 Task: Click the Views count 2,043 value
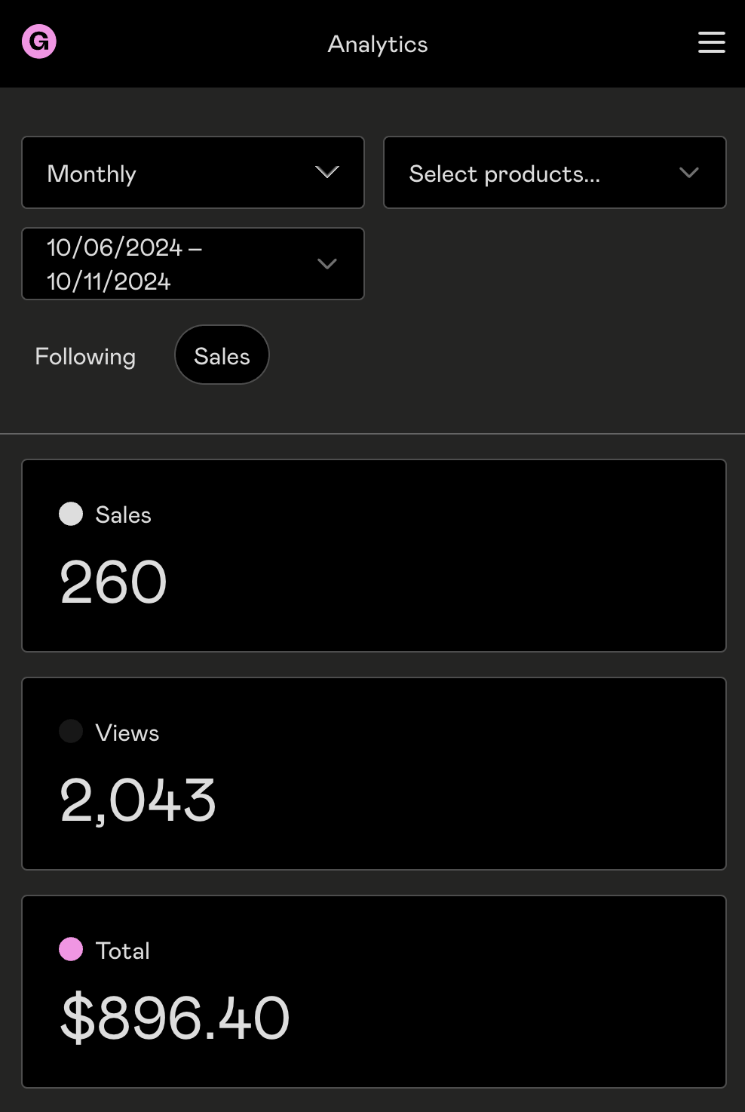(x=138, y=800)
